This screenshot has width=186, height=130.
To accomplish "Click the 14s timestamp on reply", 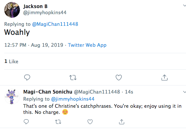I will (x=129, y=92).
